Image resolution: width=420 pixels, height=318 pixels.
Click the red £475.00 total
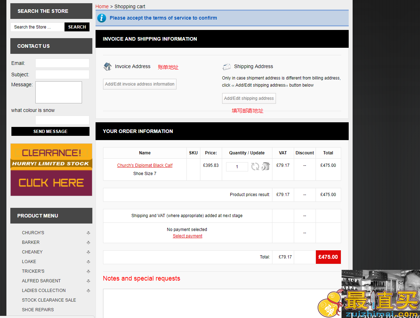[328, 257]
